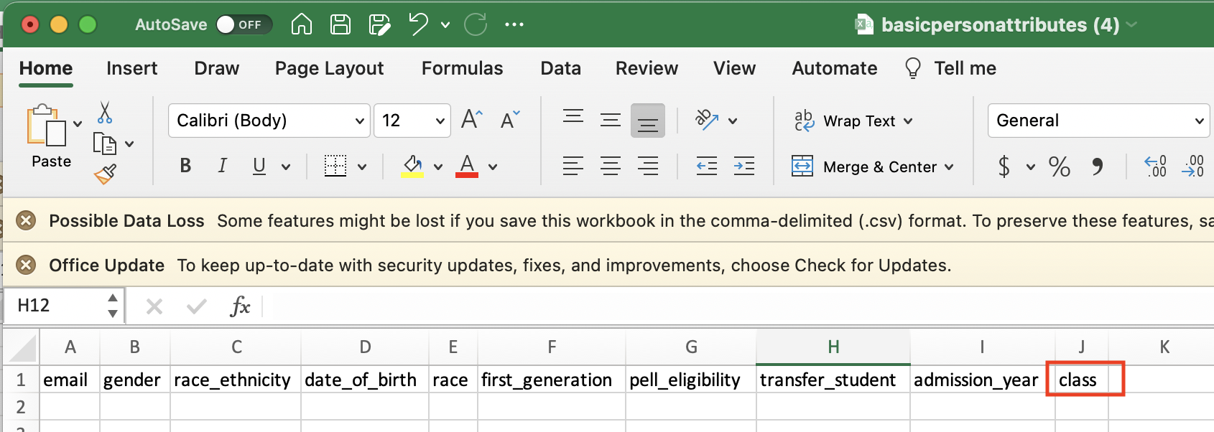This screenshot has height=432, width=1214.
Task: Apply the Percent style
Action: click(x=1059, y=166)
